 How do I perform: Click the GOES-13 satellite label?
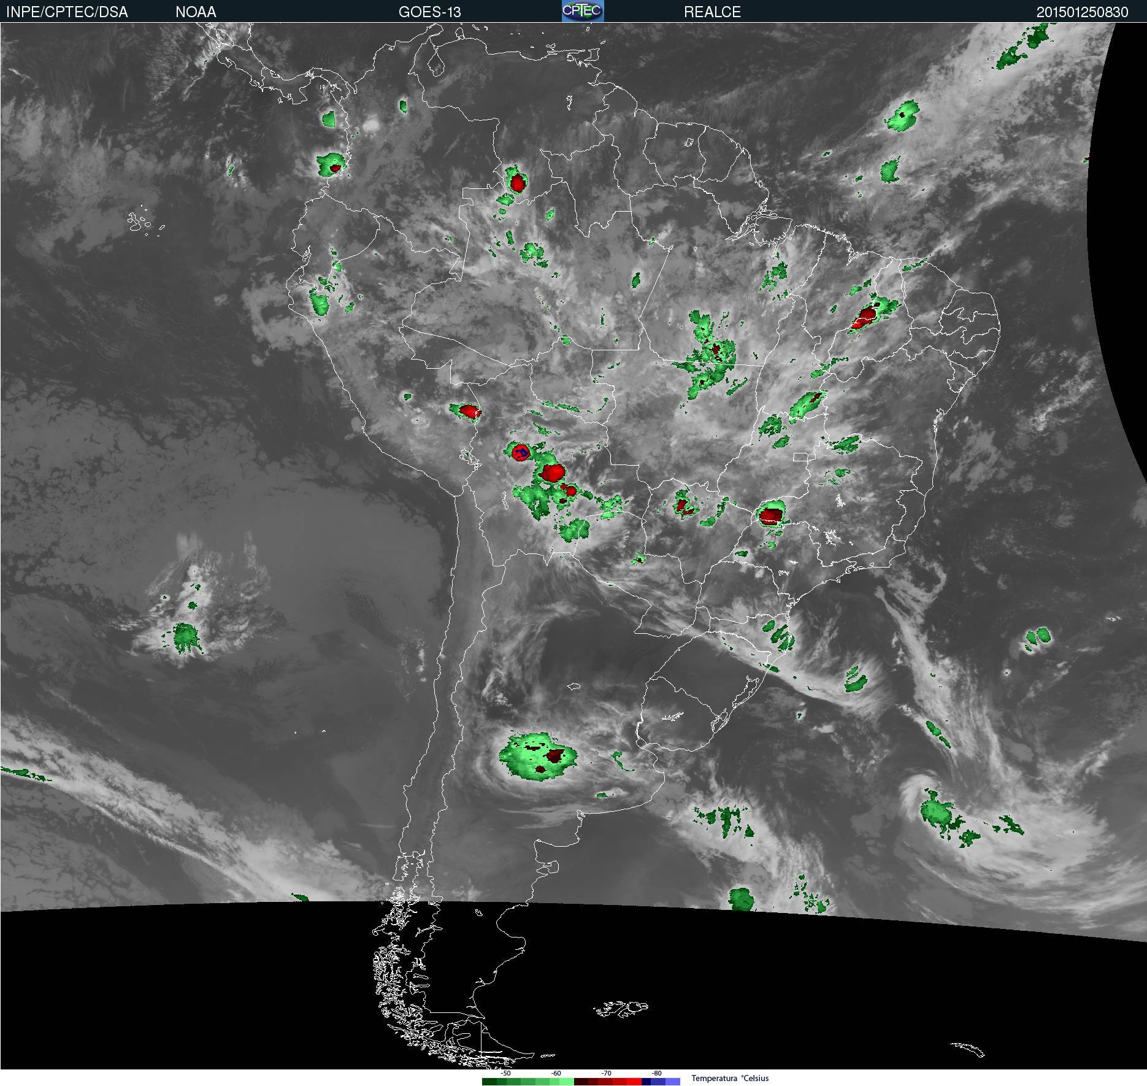coord(429,12)
